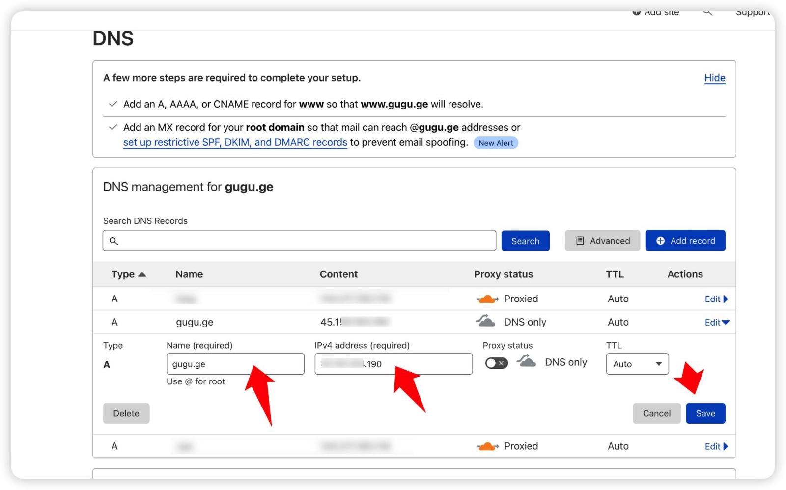This screenshot has height=490, width=786.
Task: Open Add site in top navigation
Action: pos(656,13)
